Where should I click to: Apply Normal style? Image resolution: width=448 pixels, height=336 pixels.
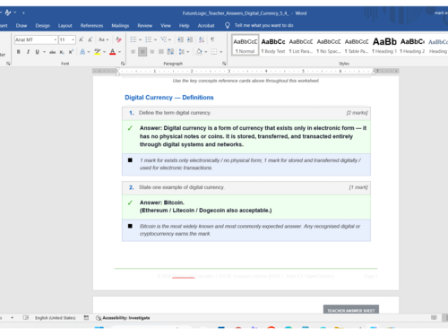245,46
